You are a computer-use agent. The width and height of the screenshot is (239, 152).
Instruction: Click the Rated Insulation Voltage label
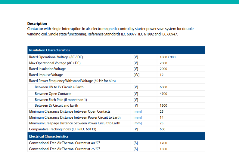coord(47,69)
